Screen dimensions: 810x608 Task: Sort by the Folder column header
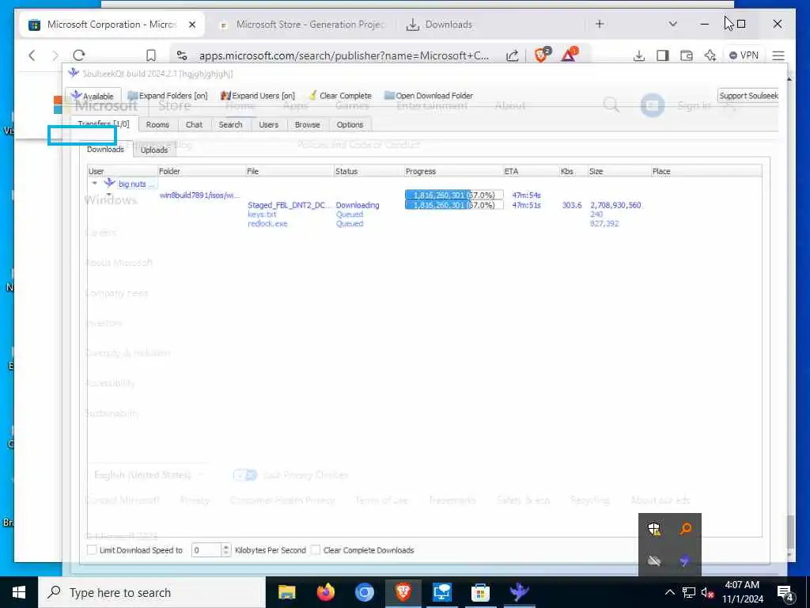202,171
